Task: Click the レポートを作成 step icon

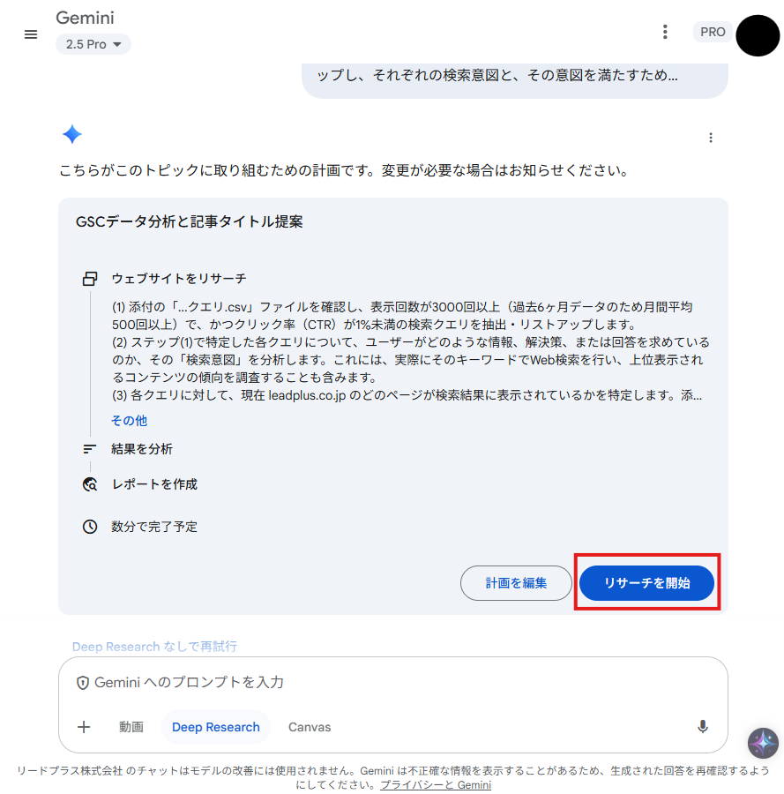Action: pos(90,484)
